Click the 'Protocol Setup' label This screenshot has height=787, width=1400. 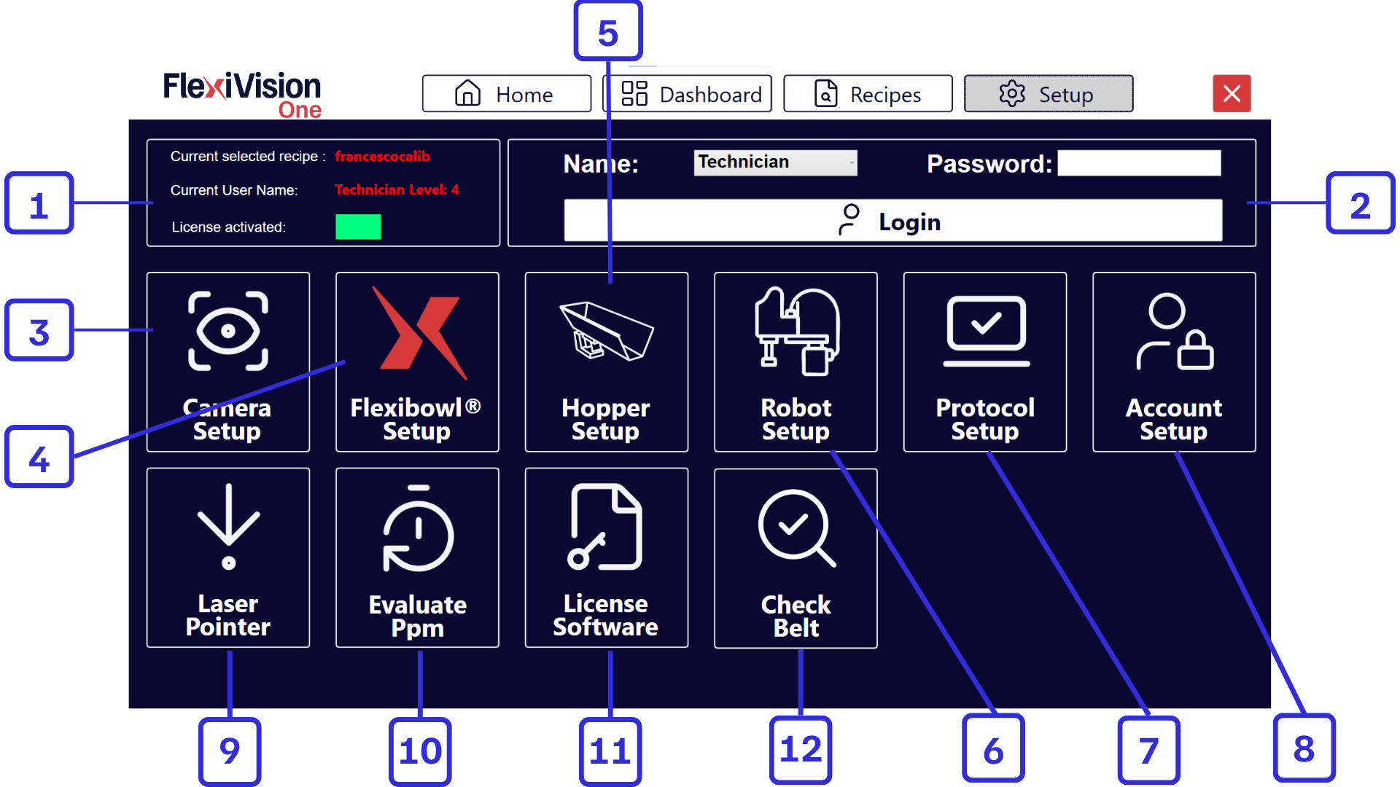[985, 419]
